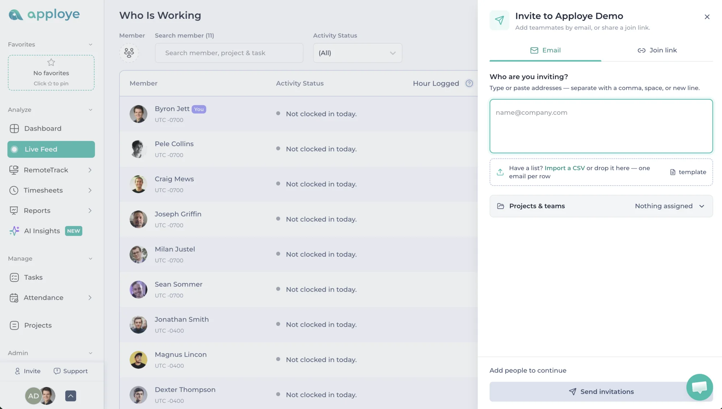Click the AI Insights sparkle icon
Screen dimensions: 722x409
(14, 231)
